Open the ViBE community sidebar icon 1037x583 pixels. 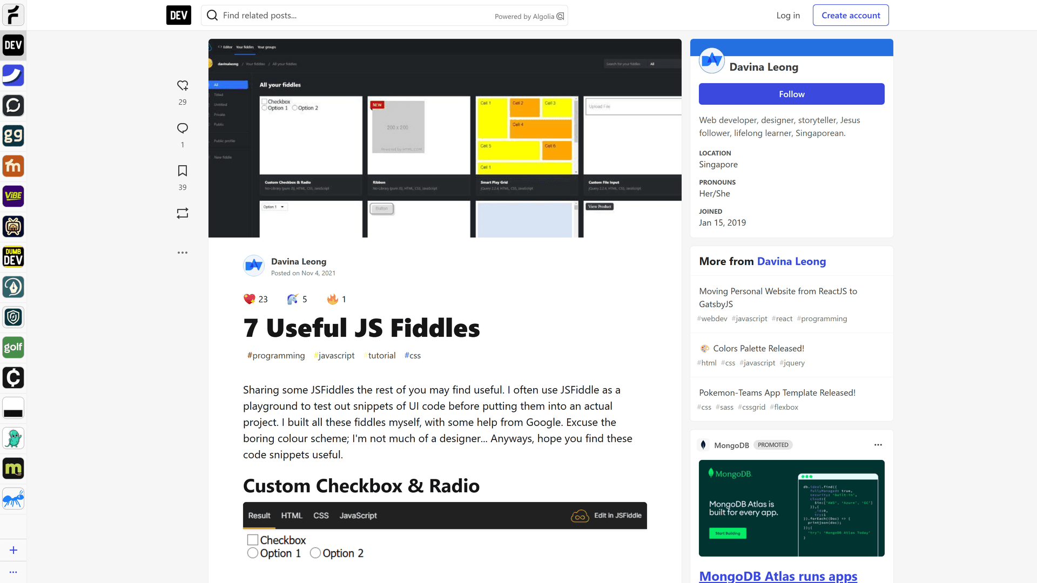coord(13,196)
